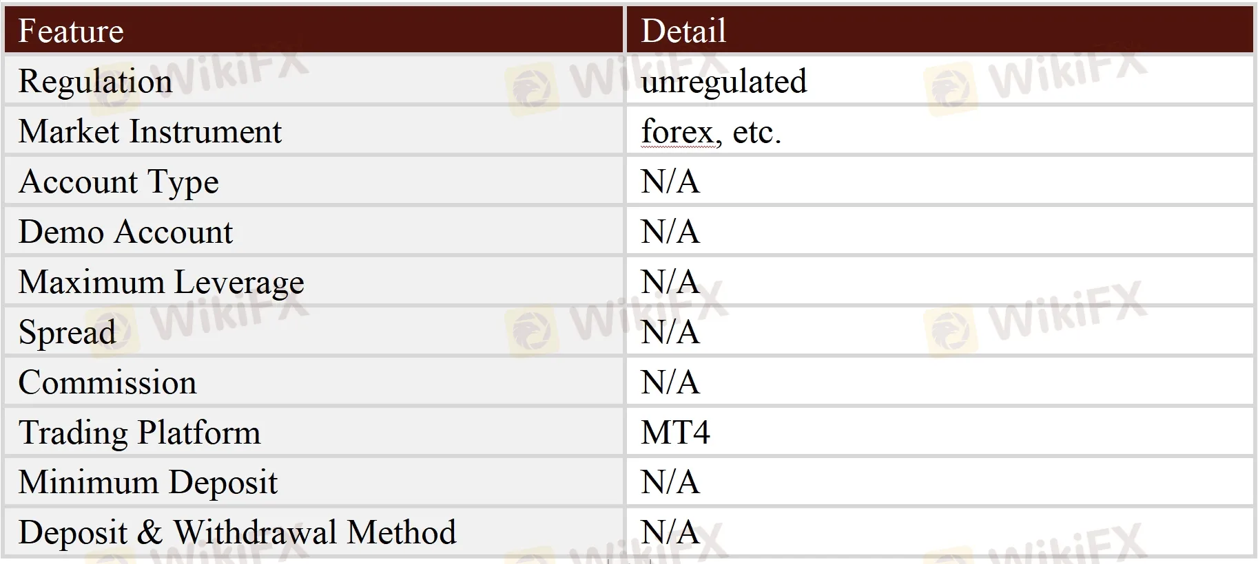Click the Feature column header
This screenshot has height=564, width=1258.
(x=71, y=31)
